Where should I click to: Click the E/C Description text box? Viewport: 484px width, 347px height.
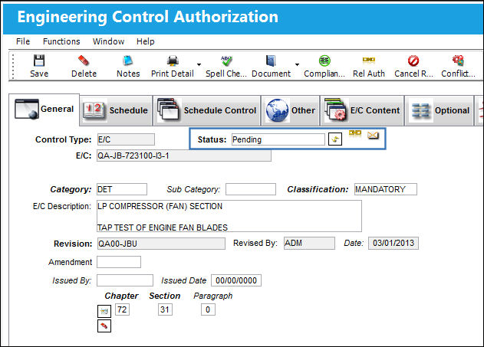tap(229, 216)
